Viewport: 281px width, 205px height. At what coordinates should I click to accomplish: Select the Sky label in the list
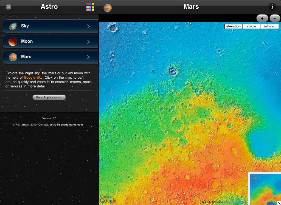[x=25, y=26]
